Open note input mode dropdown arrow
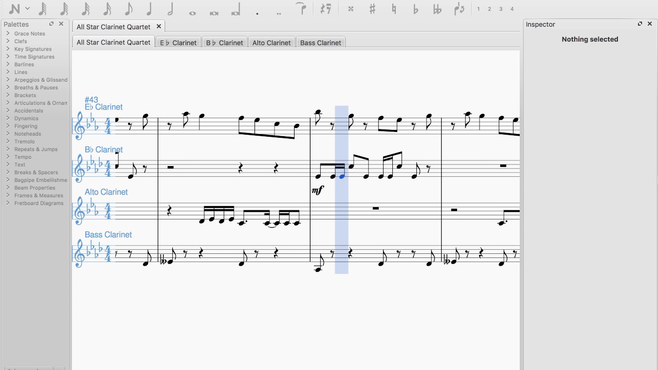Screen dimensions: 658x370 (x=28, y=9)
